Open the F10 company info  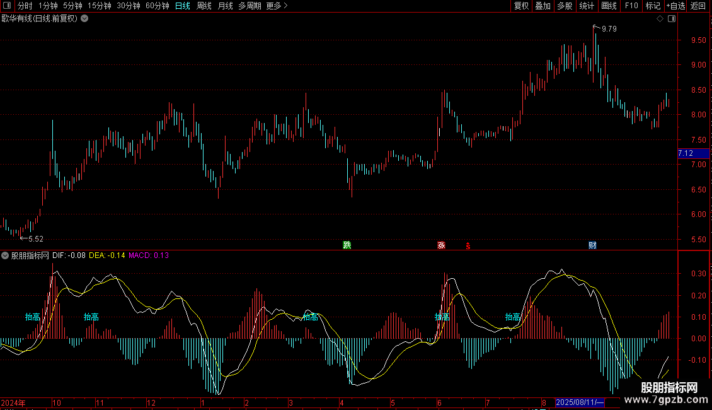point(631,6)
